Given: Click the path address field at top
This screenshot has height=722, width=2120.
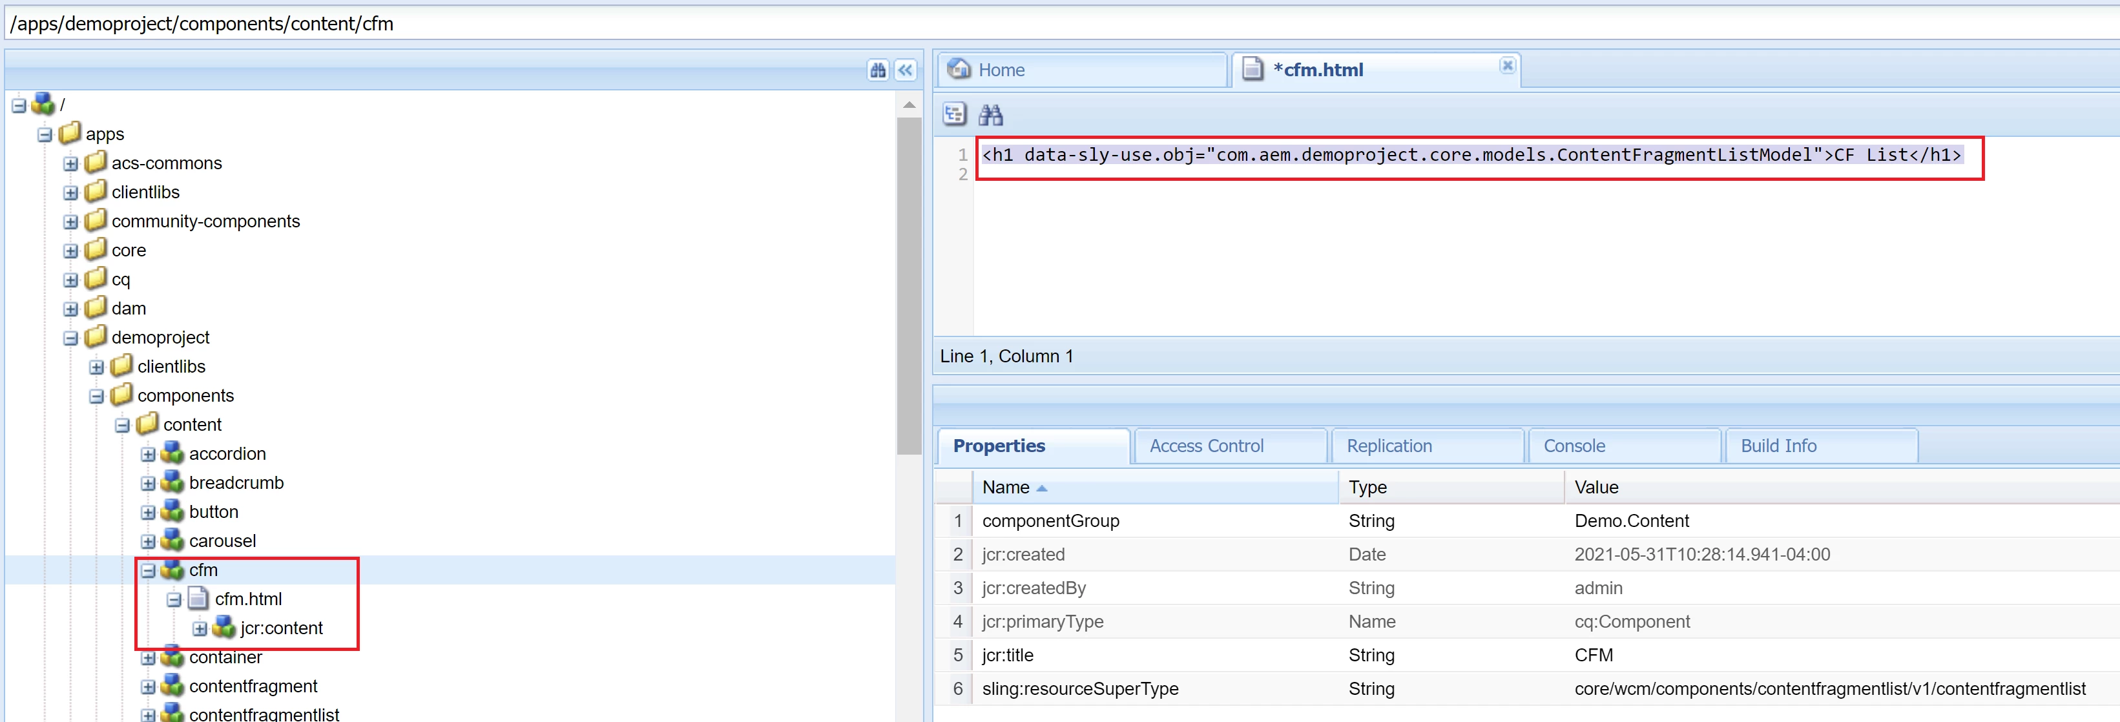Looking at the screenshot, I should [x=988, y=23].
